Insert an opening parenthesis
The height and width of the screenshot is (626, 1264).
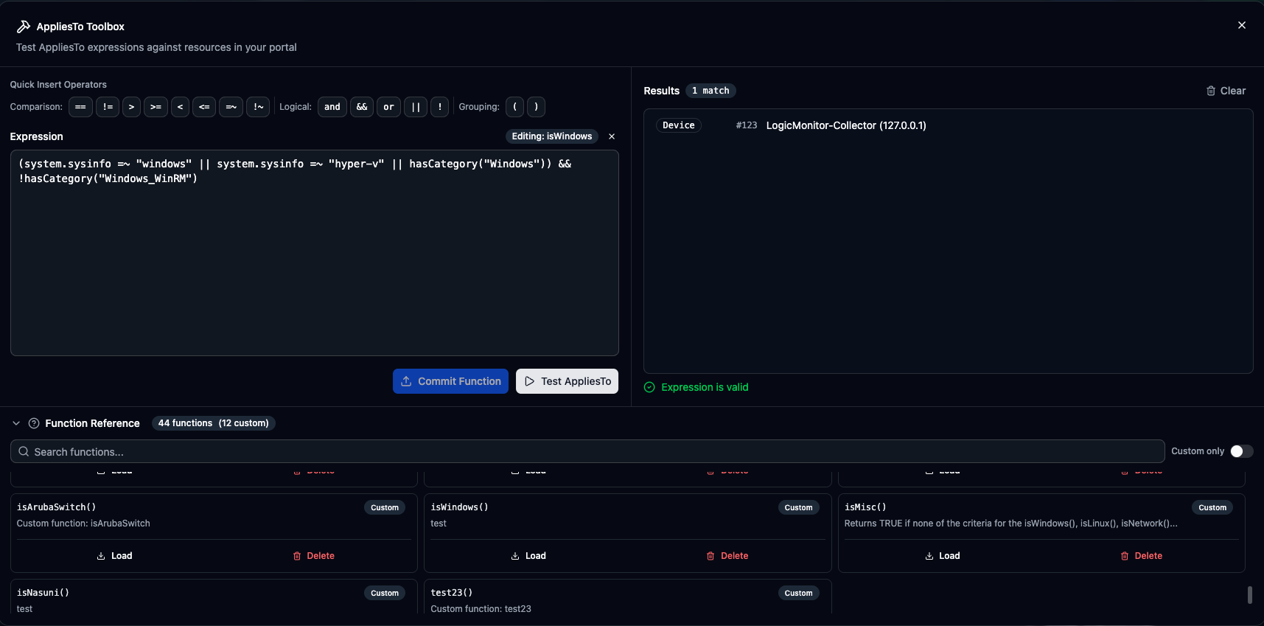[x=514, y=107]
